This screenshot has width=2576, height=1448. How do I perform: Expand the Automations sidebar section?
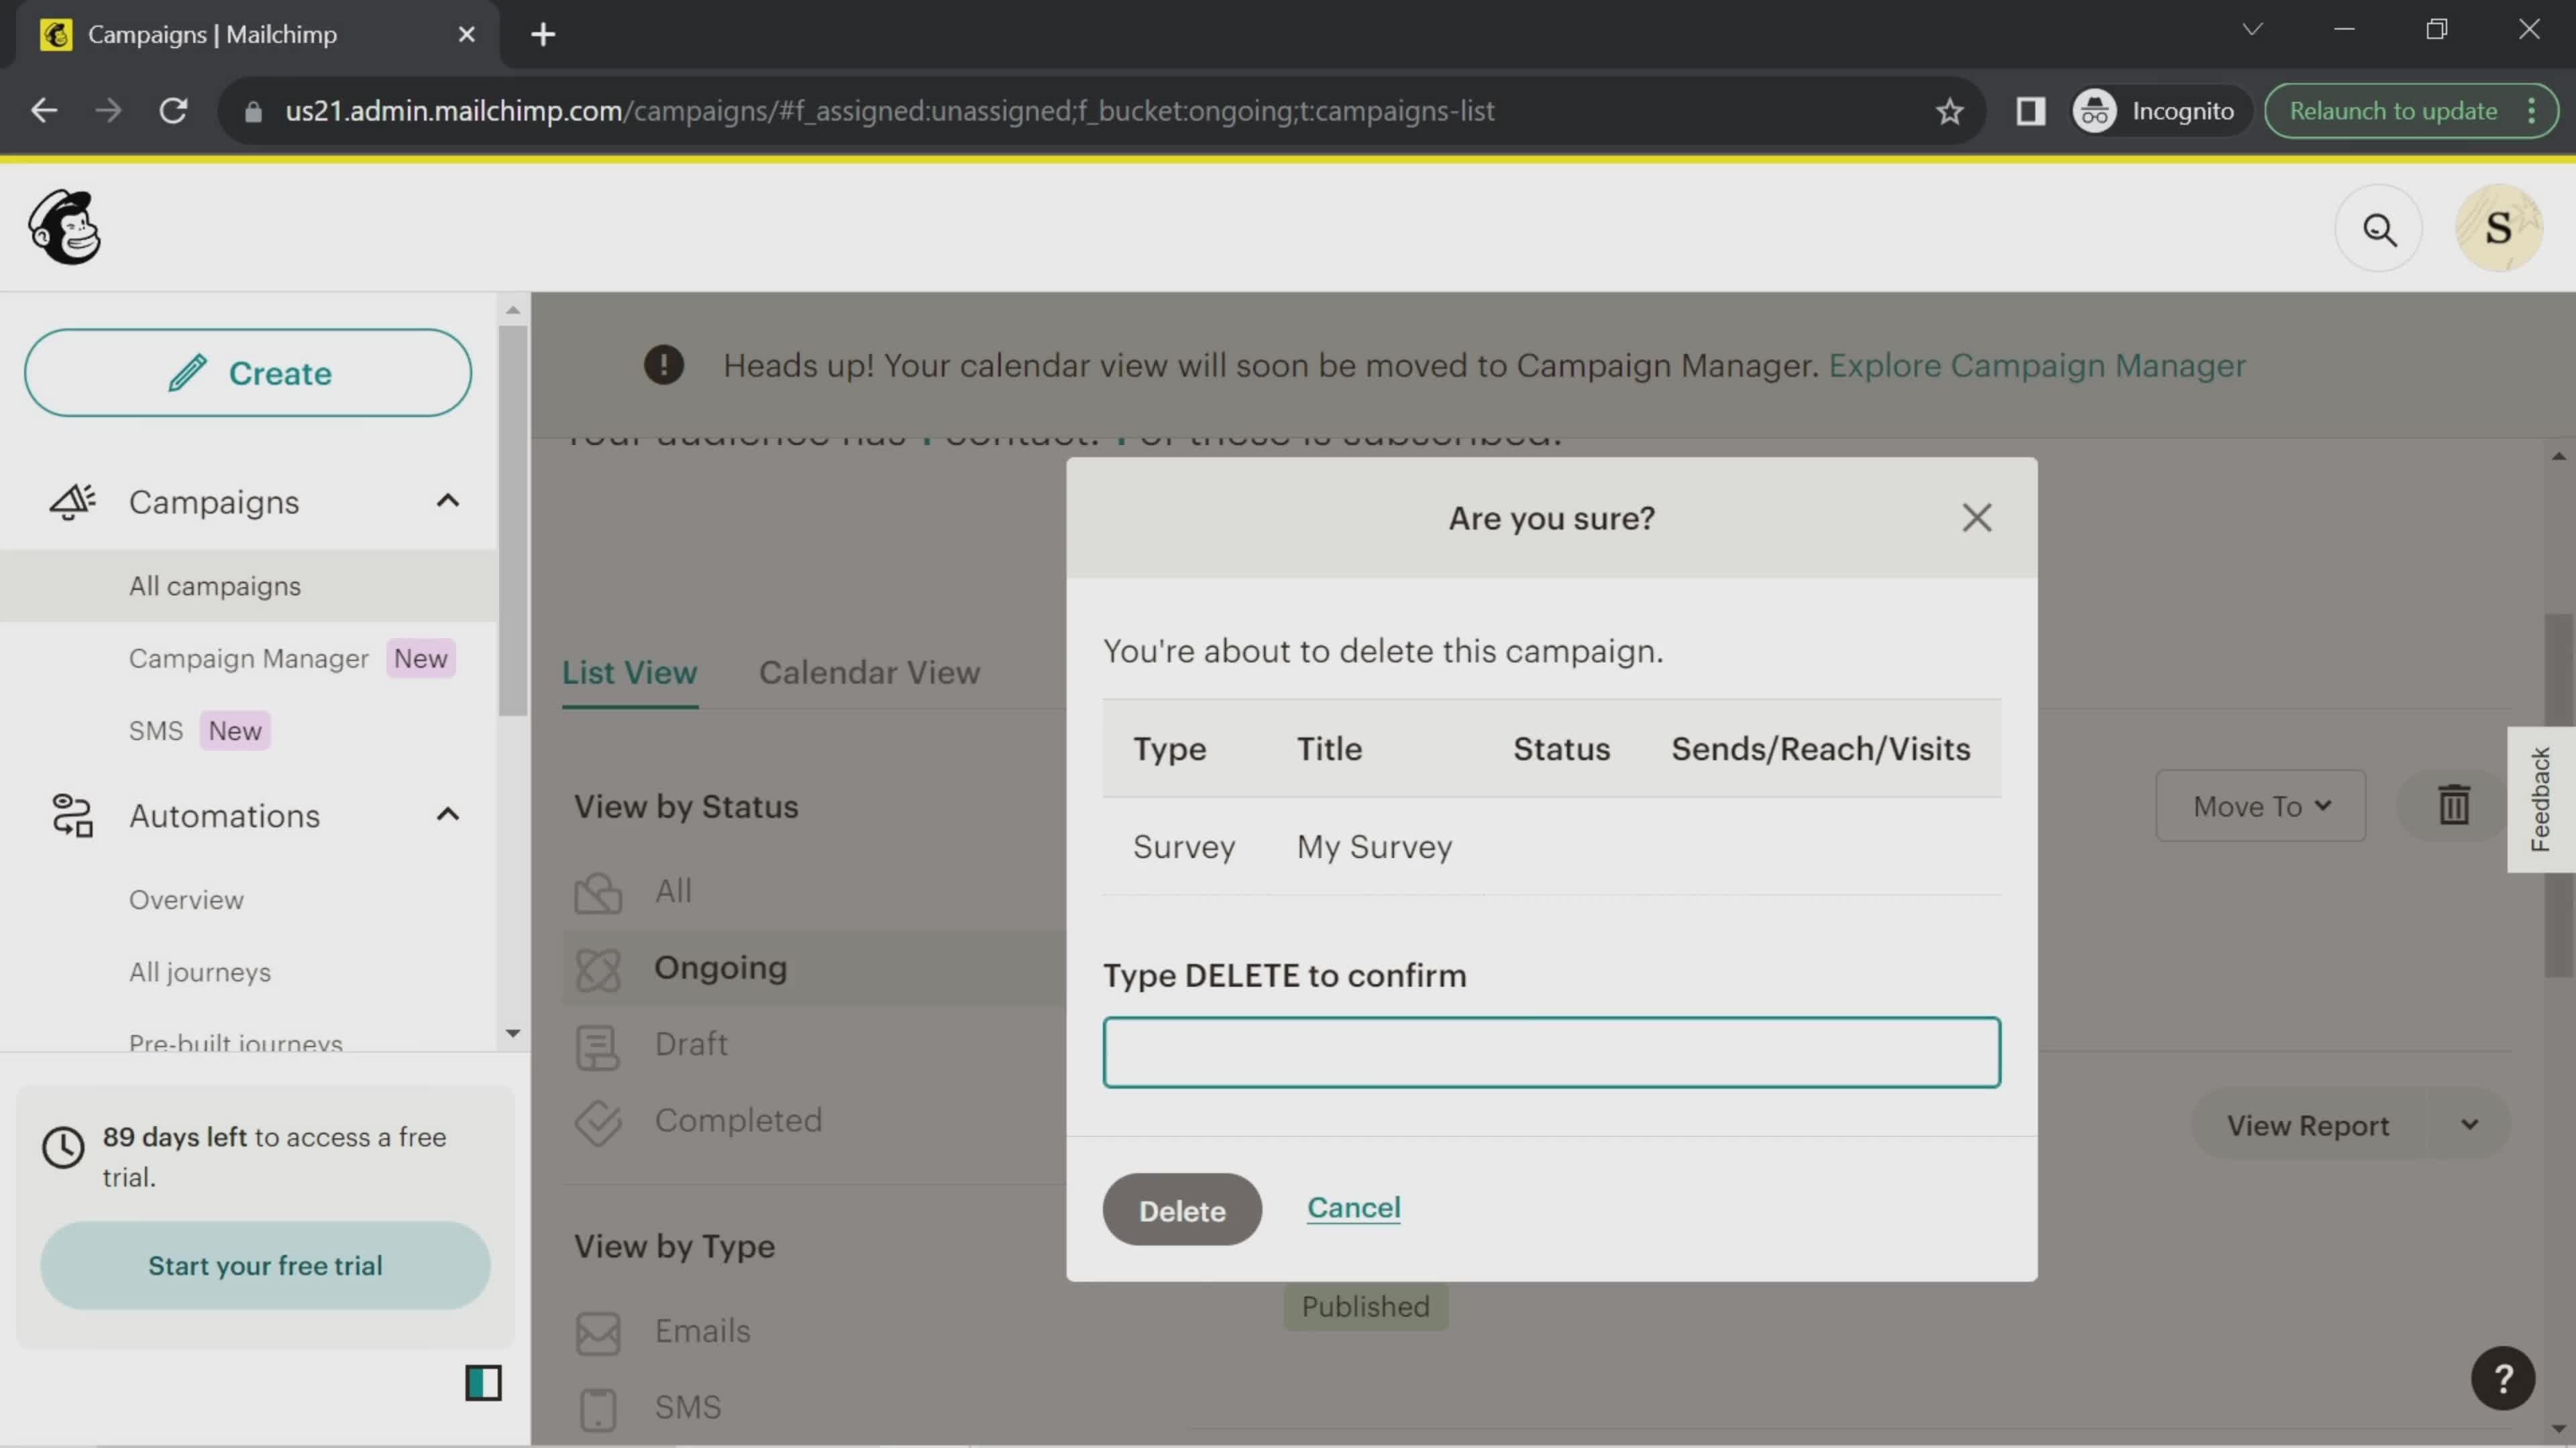point(447,815)
